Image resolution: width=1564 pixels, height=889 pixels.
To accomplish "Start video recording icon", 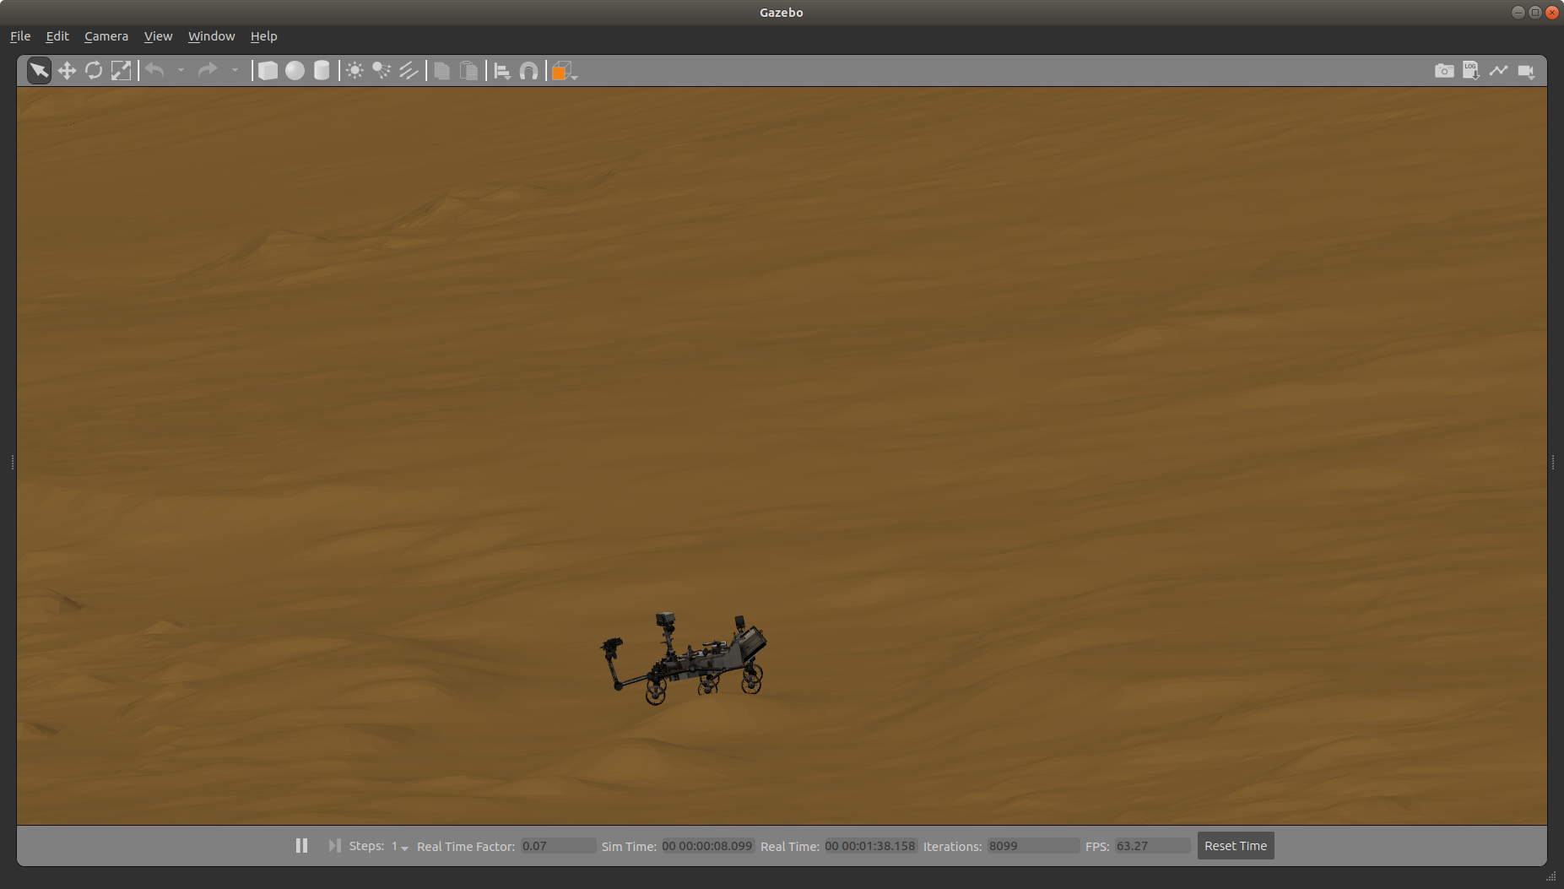I will point(1526,71).
